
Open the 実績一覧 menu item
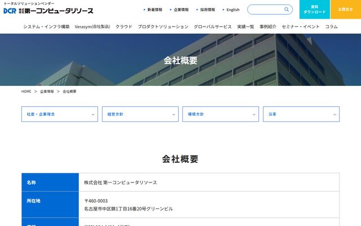246,27
